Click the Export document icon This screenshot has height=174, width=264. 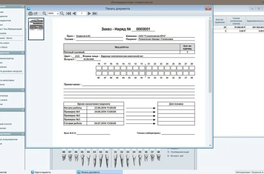tap(36, 14)
